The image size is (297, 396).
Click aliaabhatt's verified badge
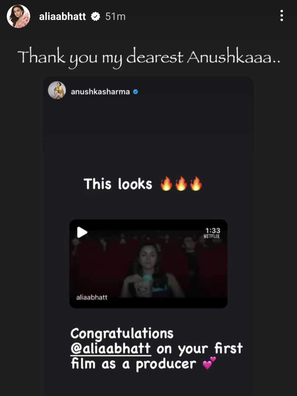96,16
